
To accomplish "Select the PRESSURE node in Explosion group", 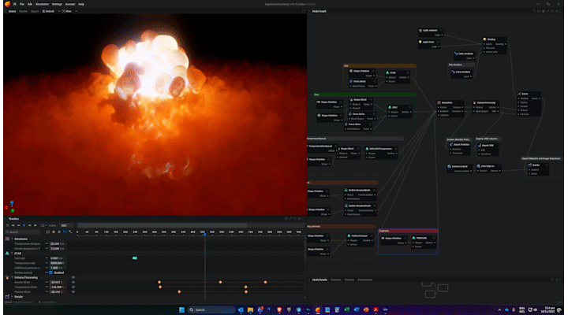I will click(423, 237).
